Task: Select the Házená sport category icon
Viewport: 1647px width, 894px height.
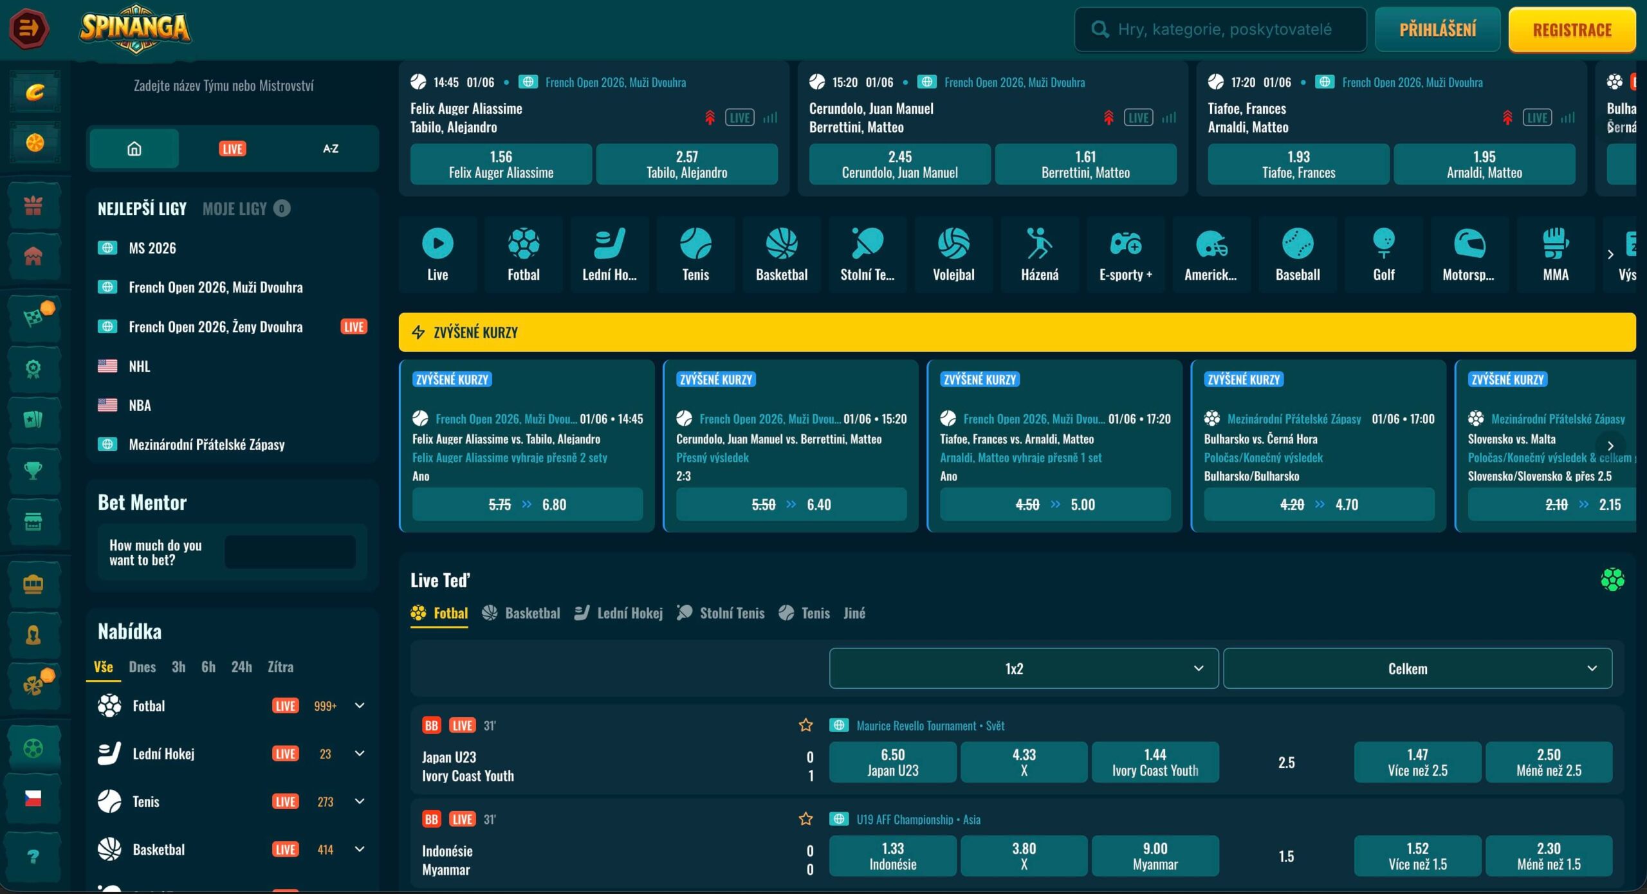Action: pos(1040,255)
